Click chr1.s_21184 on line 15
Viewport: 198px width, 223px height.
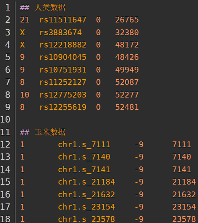click(86, 182)
